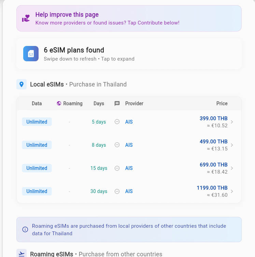
Task: Click the minus circle icon in 5 days row
Action: pyautogui.click(x=117, y=122)
